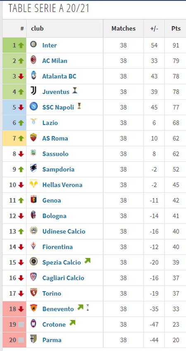186x351 pixels.
Task: Click the Torino crest icon
Action: tap(33, 292)
